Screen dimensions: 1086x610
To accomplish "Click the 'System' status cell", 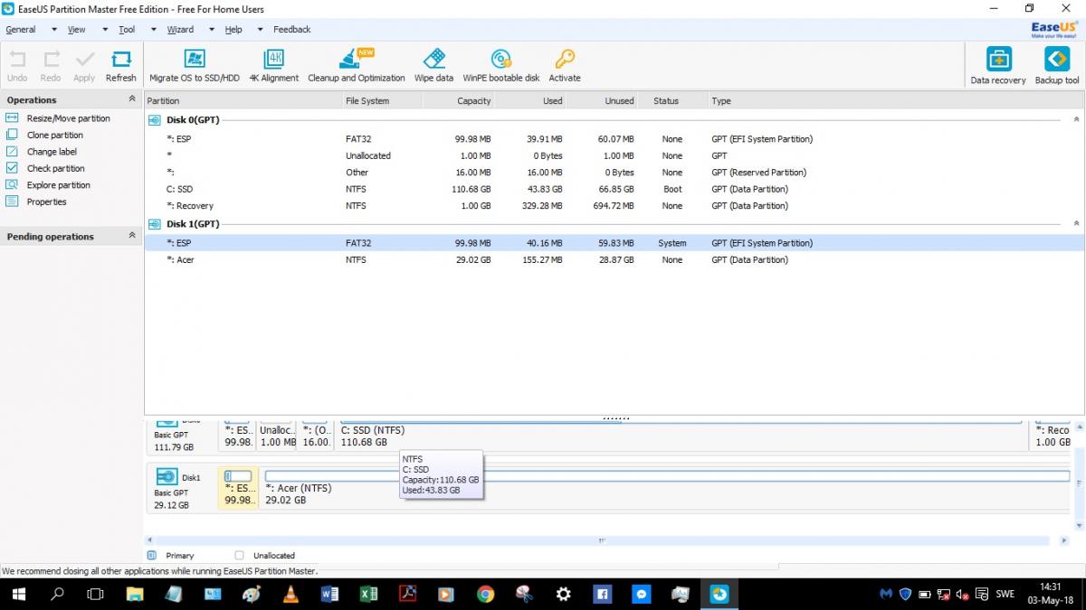I will (672, 243).
